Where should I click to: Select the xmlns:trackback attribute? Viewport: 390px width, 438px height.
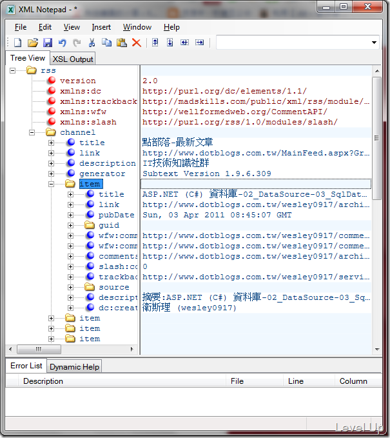[98, 101]
